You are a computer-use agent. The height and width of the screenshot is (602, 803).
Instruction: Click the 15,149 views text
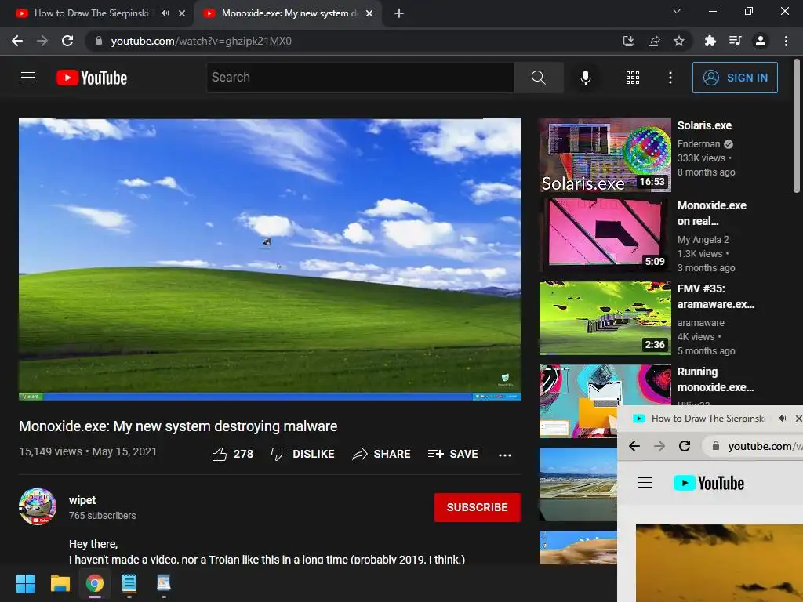tap(50, 451)
